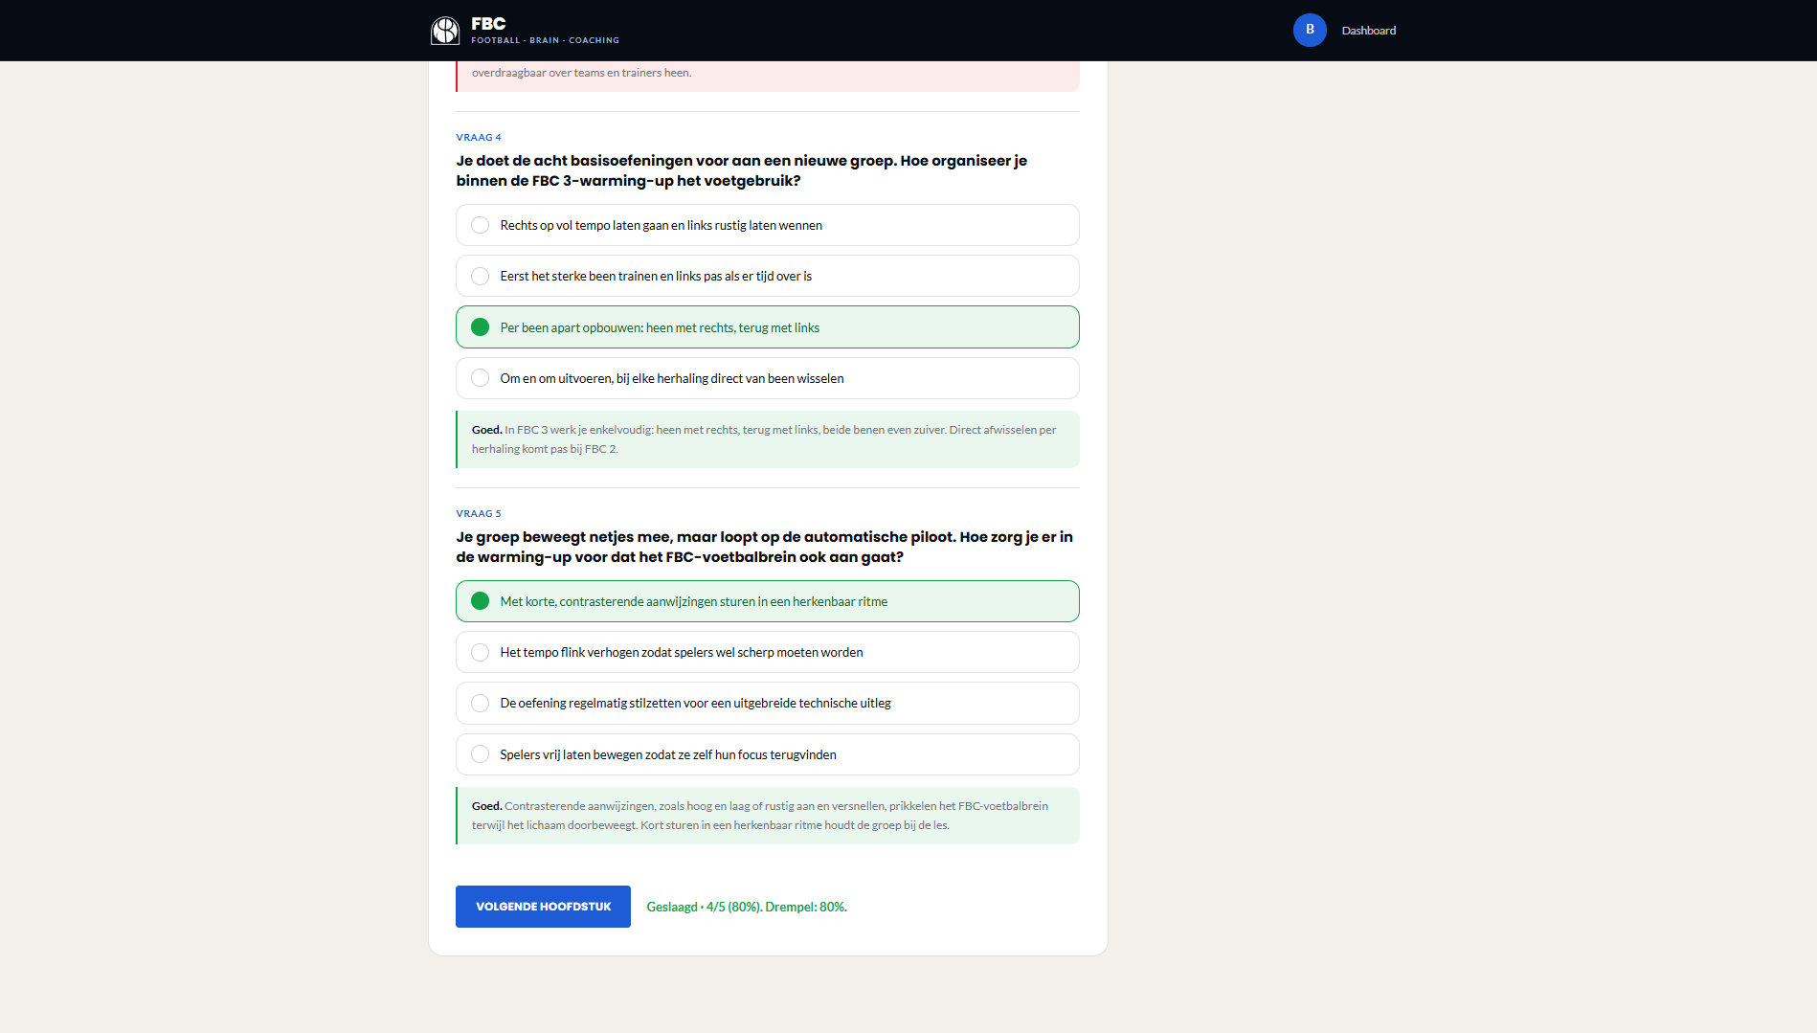The height and width of the screenshot is (1033, 1817).
Task: Open the user avatar B
Action: [x=1310, y=30]
